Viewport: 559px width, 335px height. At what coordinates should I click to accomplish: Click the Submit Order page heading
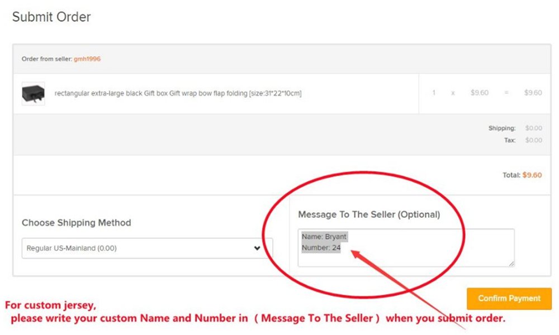tap(51, 17)
